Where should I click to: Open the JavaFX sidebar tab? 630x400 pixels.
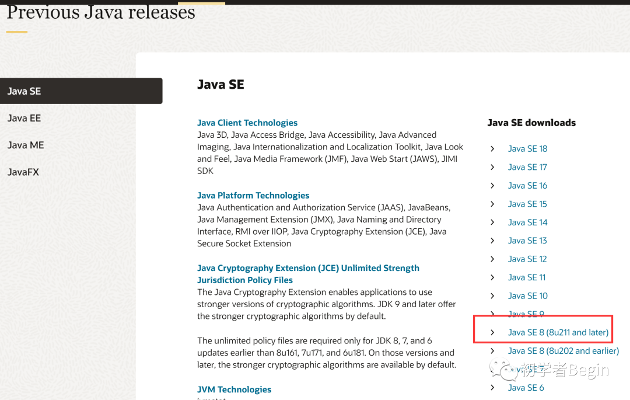(x=23, y=172)
